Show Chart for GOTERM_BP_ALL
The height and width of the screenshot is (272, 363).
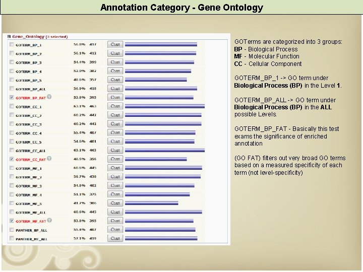115,89
